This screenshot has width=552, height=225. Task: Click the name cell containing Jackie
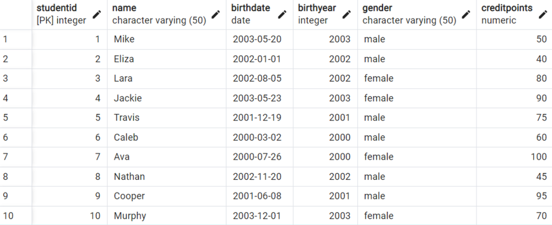(x=167, y=98)
